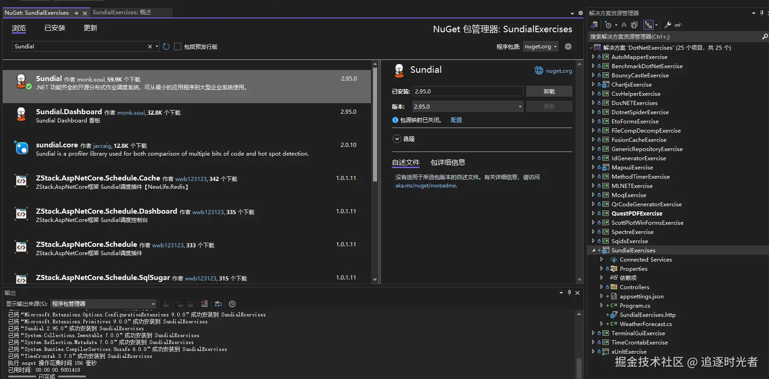Click the details pane scrollbar down arrow

click(579, 280)
